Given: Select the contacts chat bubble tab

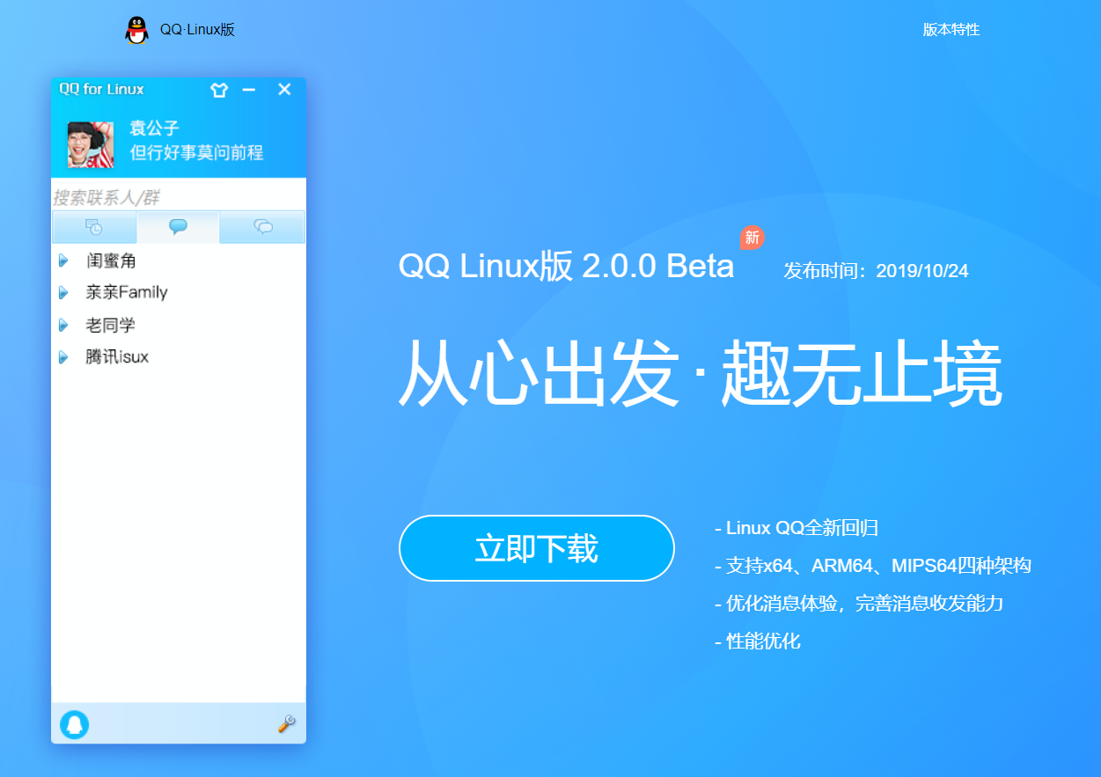Looking at the screenshot, I should click(178, 227).
